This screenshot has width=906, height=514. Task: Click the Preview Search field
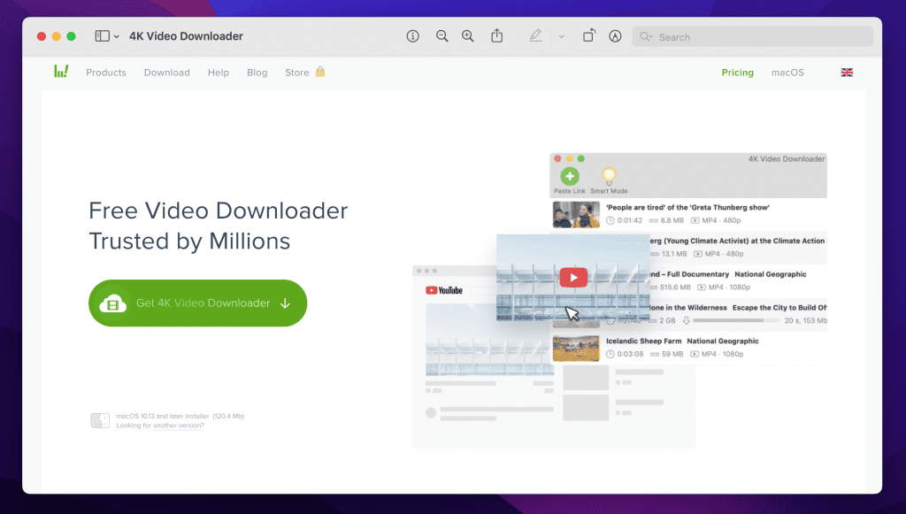pyautogui.click(x=752, y=37)
